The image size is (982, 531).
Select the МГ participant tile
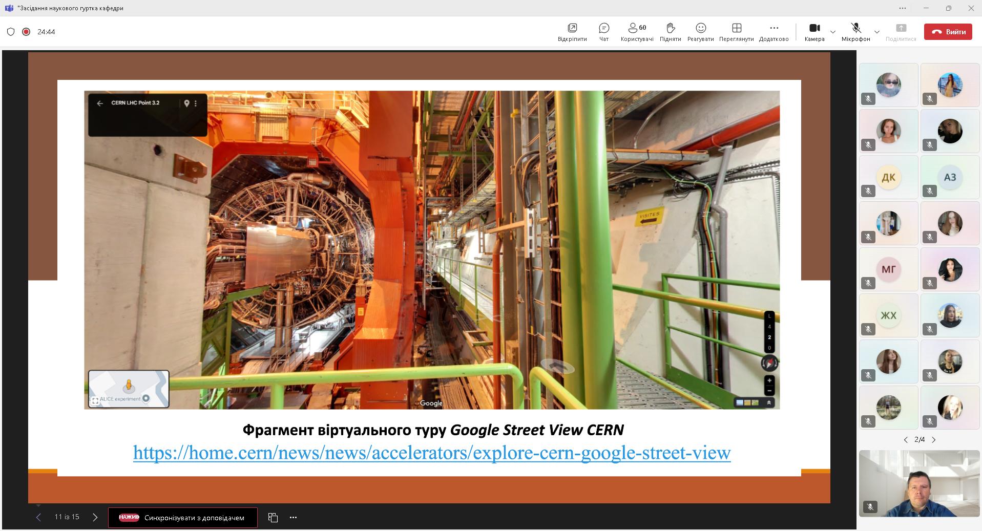point(889,269)
